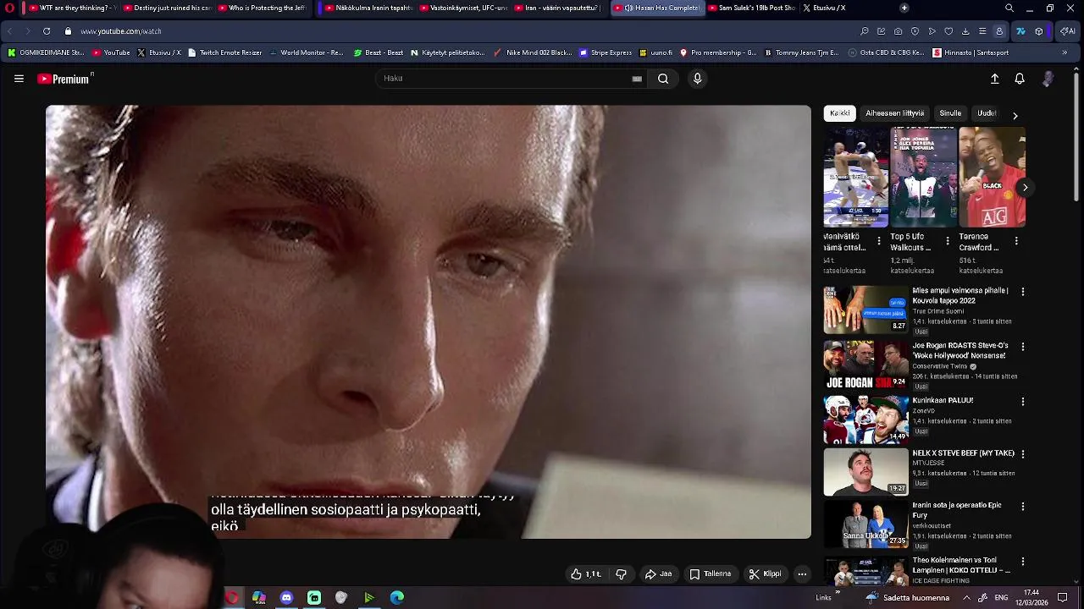Viewport: 1084px width, 609px height.
Task: Select the Sinulle filter chip
Action: click(950, 113)
